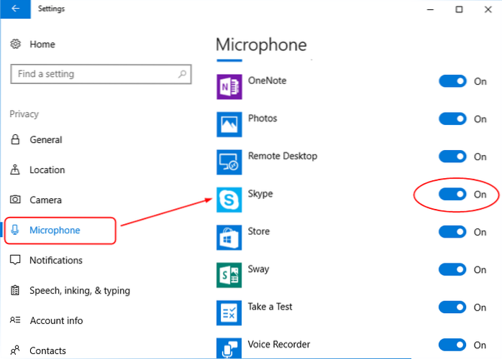The height and width of the screenshot is (359, 502).
Task: Close the Settings window
Action: tap(488, 9)
